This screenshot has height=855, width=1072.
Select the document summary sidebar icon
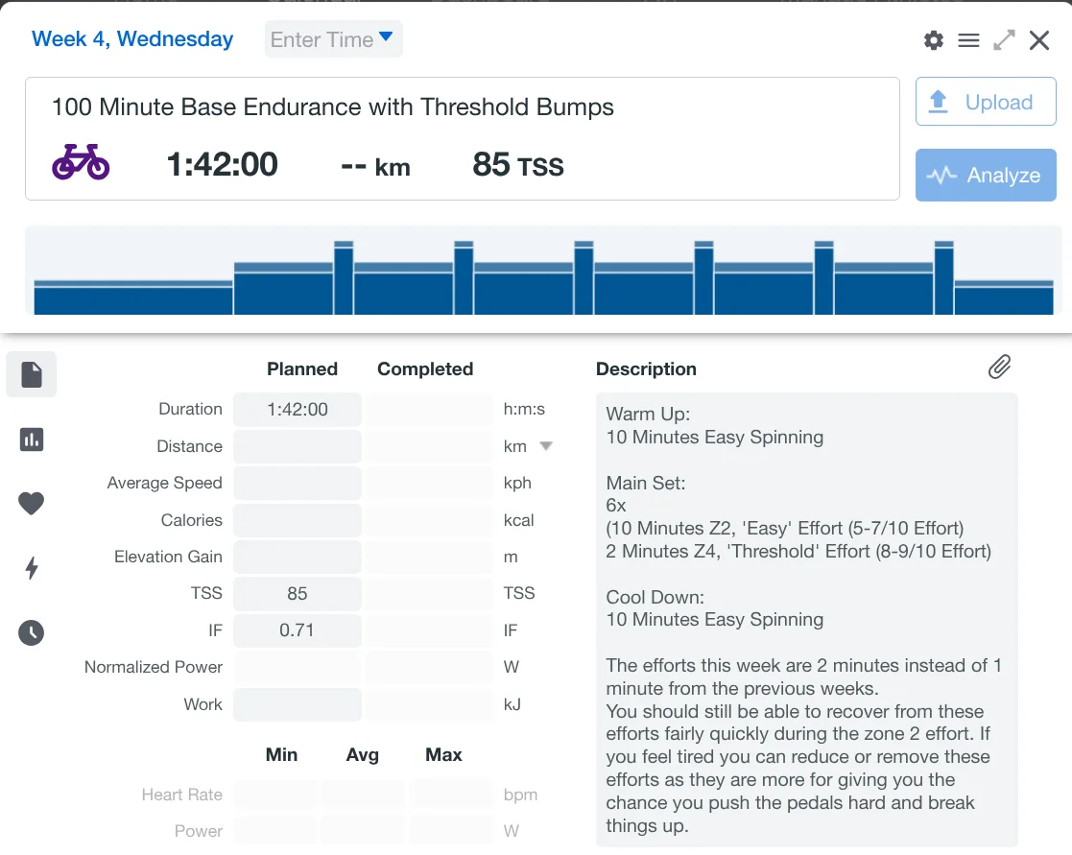32,374
